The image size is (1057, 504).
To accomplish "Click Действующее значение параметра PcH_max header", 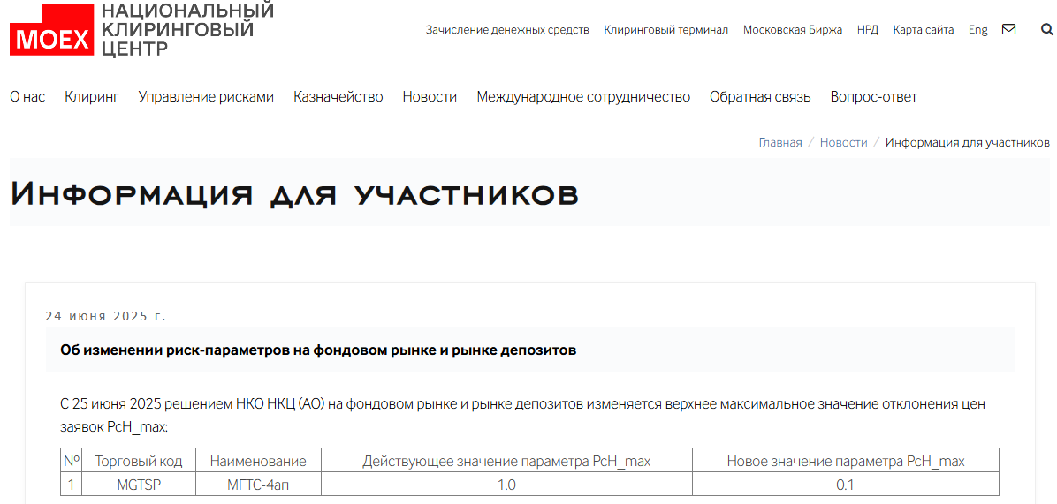I will click(506, 461).
